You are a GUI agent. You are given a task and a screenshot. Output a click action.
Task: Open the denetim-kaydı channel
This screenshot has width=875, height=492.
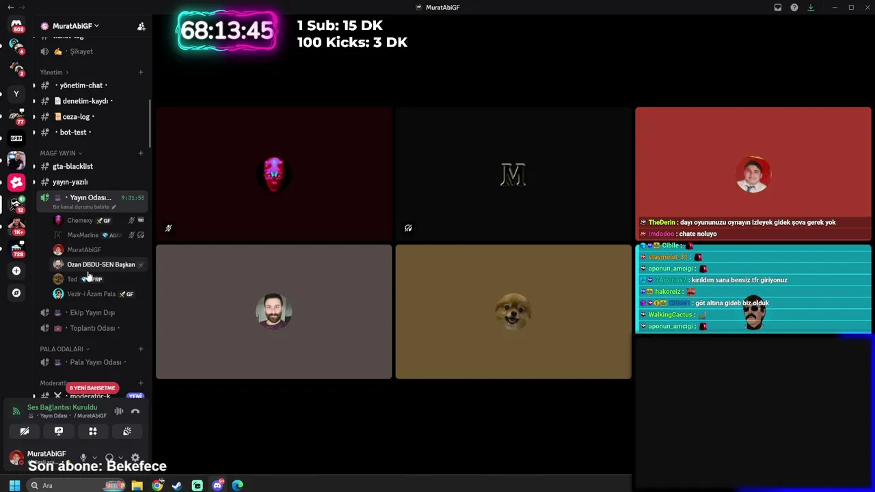(x=92, y=101)
